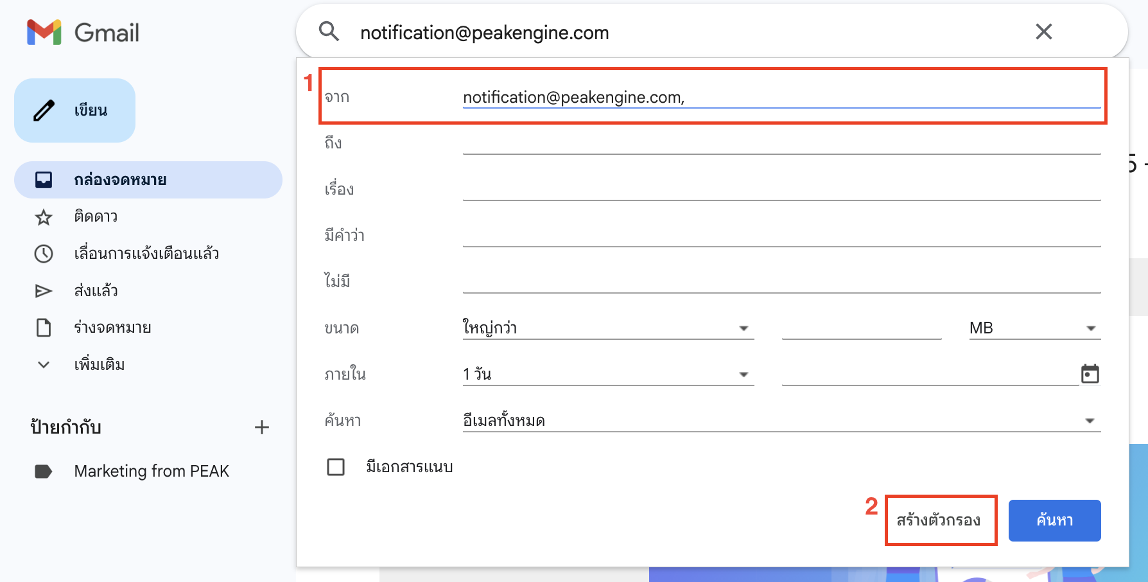1148x582 pixels.
Task: Open the calendar date picker icon
Action: click(1090, 374)
